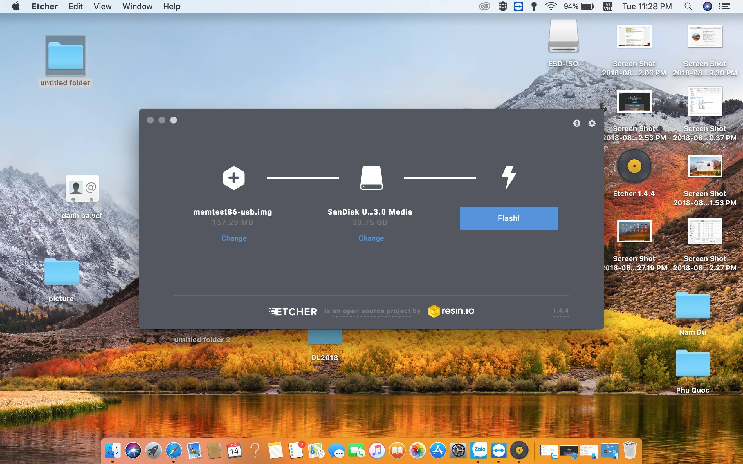The width and height of the screenshot is (743, 464).
Task: Open Etcher settings gear icon
Action: [592, 123]
